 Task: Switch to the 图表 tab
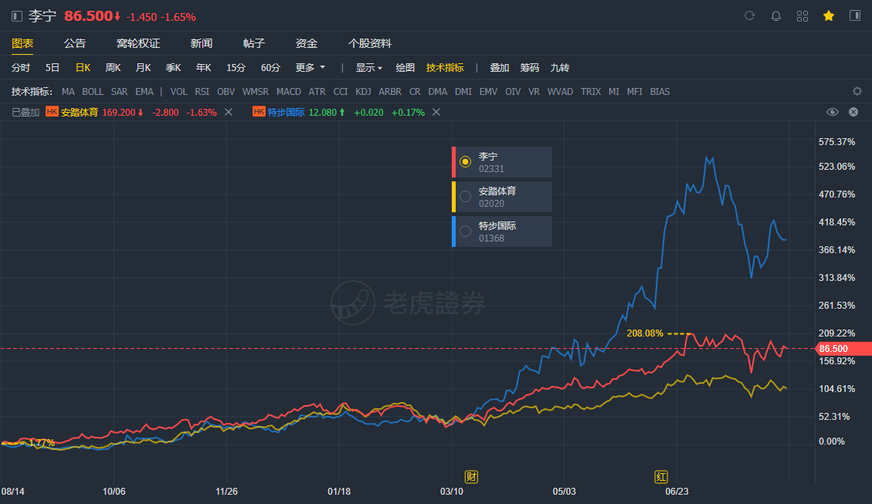pos(22,43)
